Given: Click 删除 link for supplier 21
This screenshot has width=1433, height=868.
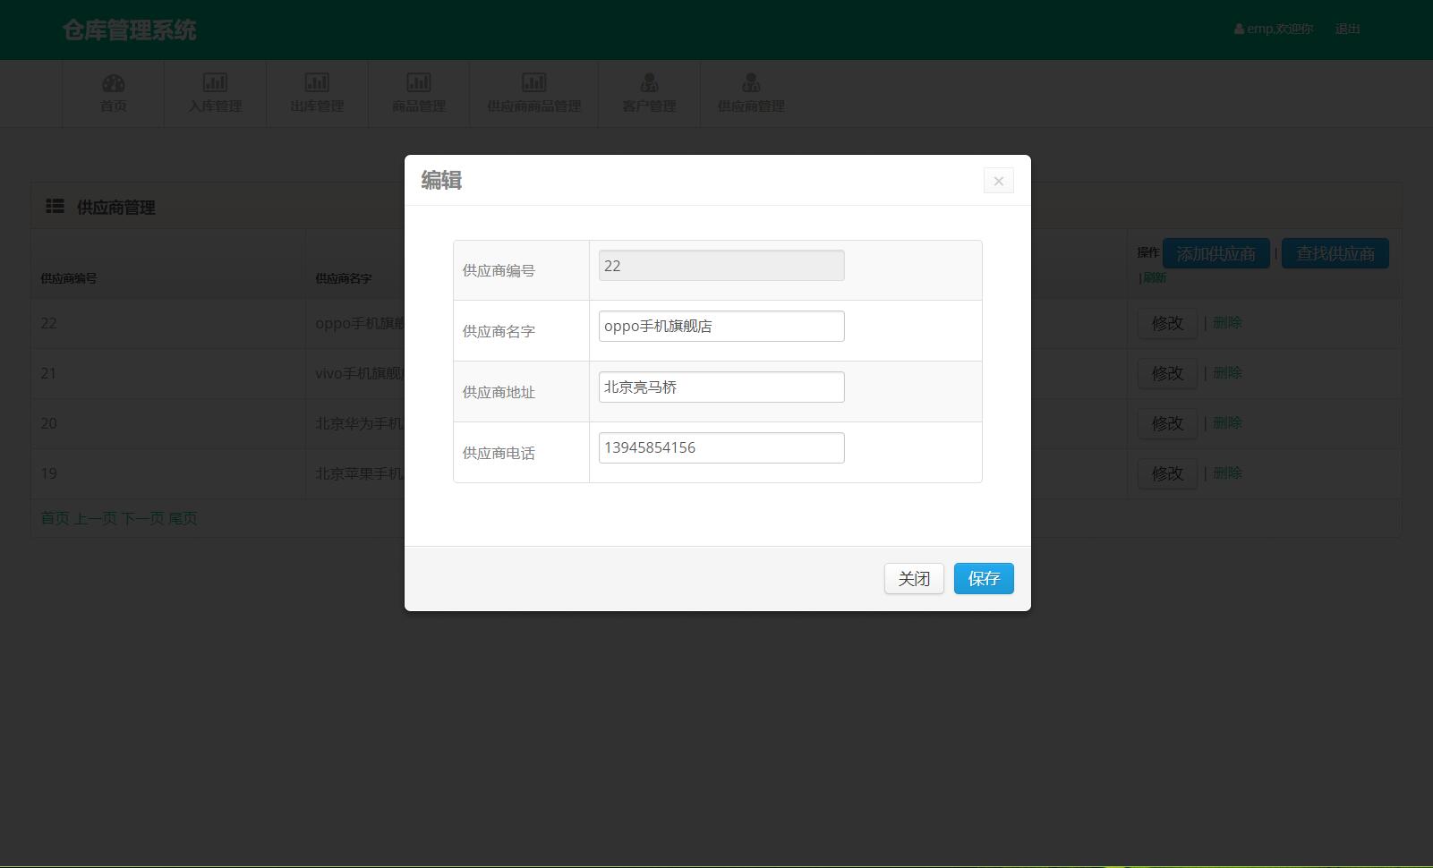Looking at the screenshot, I should (1227, 372).
